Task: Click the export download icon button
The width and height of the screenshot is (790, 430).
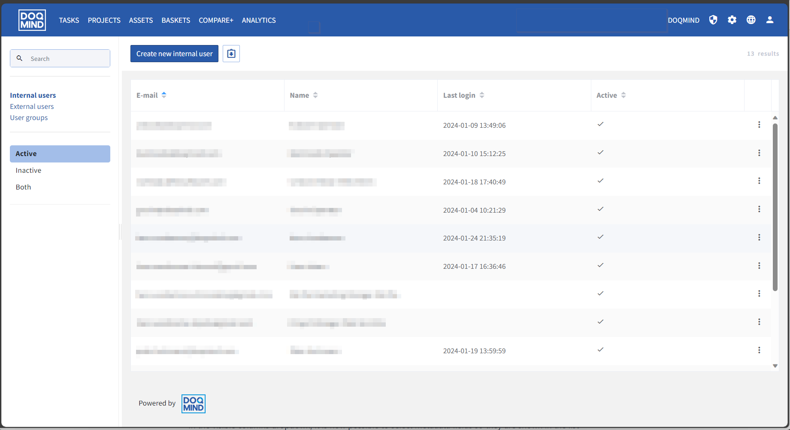Action: click(x=231, y=54)
